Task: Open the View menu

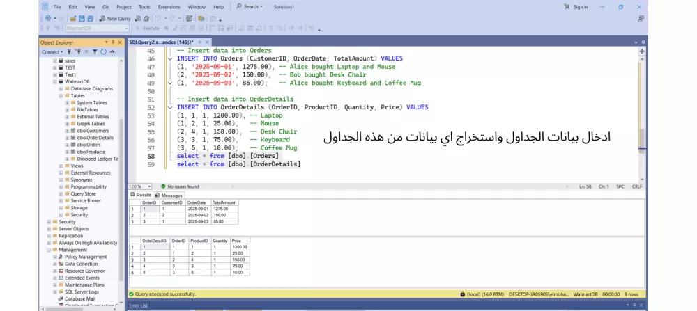Action: coord(89,7)
